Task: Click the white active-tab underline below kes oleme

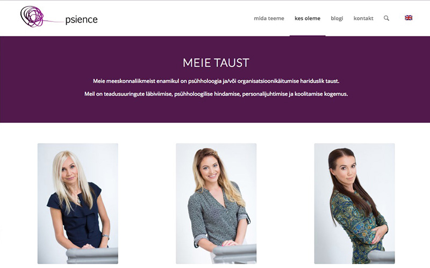Action: point(307,36)
